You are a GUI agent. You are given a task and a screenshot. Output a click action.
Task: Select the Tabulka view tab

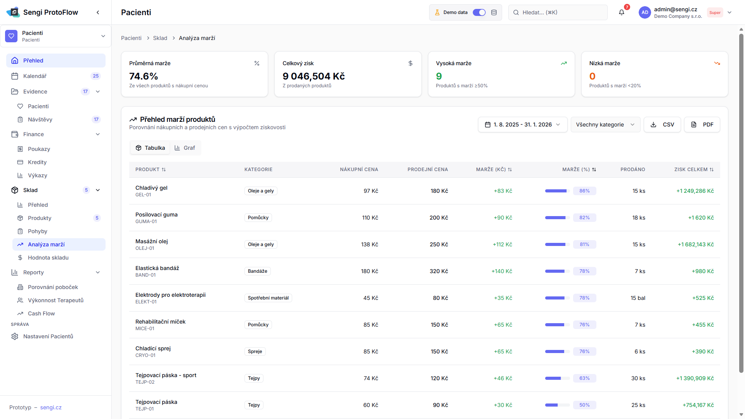click(x=150, y=148)
